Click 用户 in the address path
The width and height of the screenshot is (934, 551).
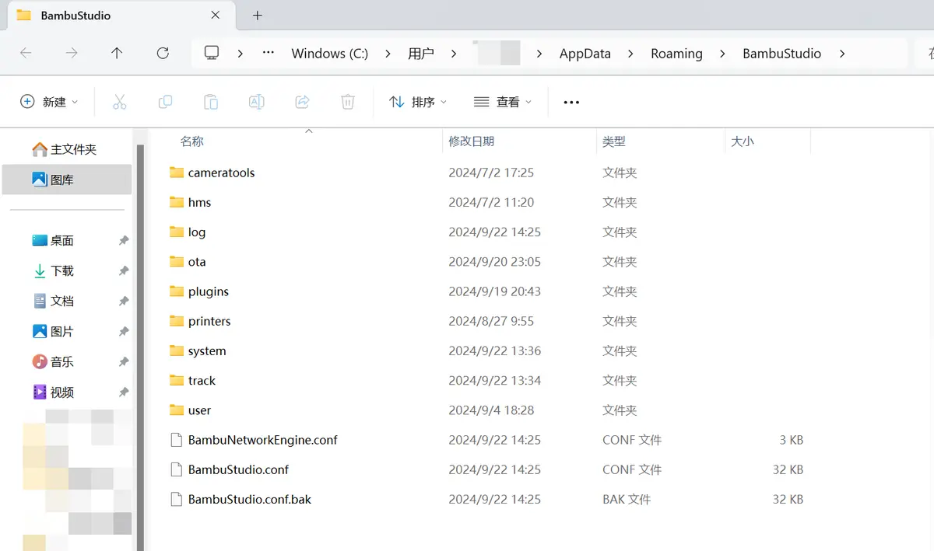421,54
